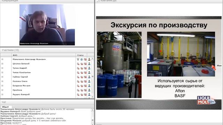
Task: Click muted microphone icon for Чупин Андрей
Action: (x=78, y=68)
